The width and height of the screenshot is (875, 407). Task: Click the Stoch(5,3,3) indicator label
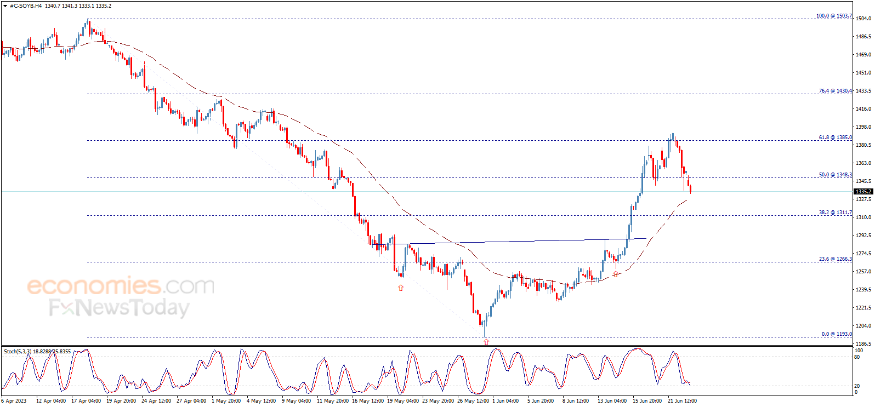pyautogui.click(x=18, y=352)
